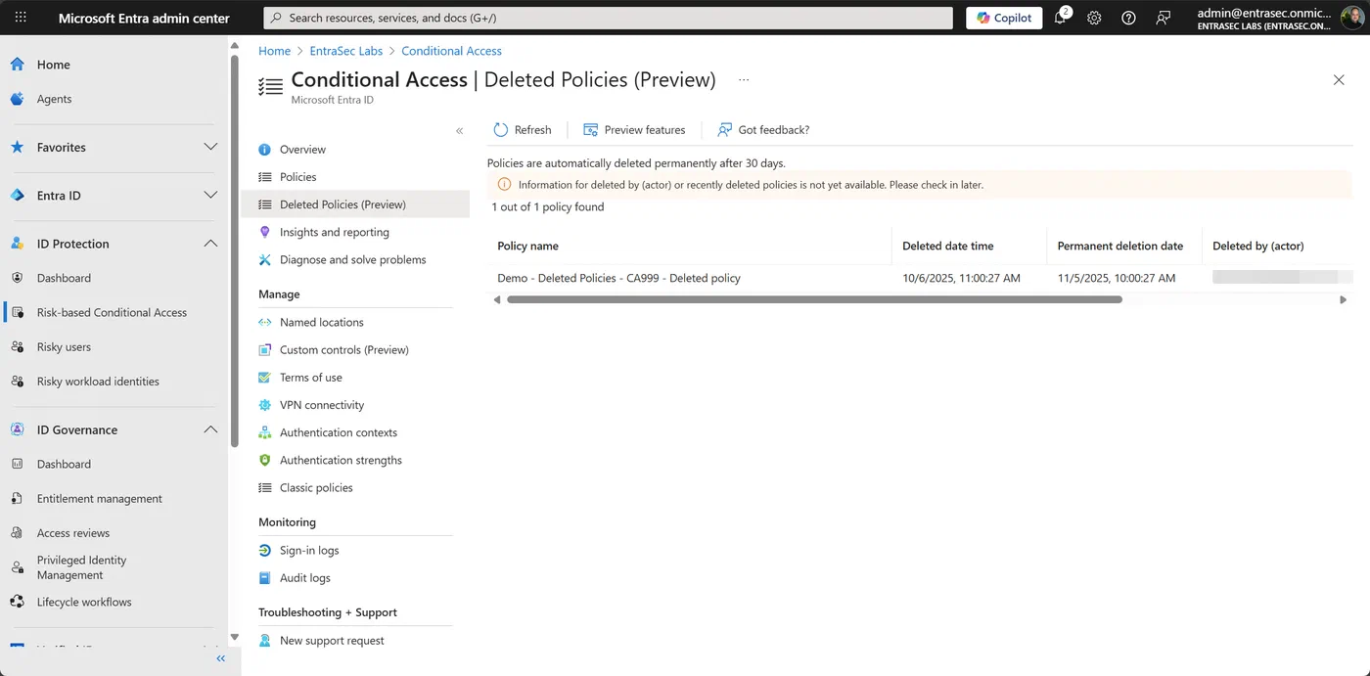Sort by Permanent deletion date column header
1370x676 pixels.
click(1119, 246)
